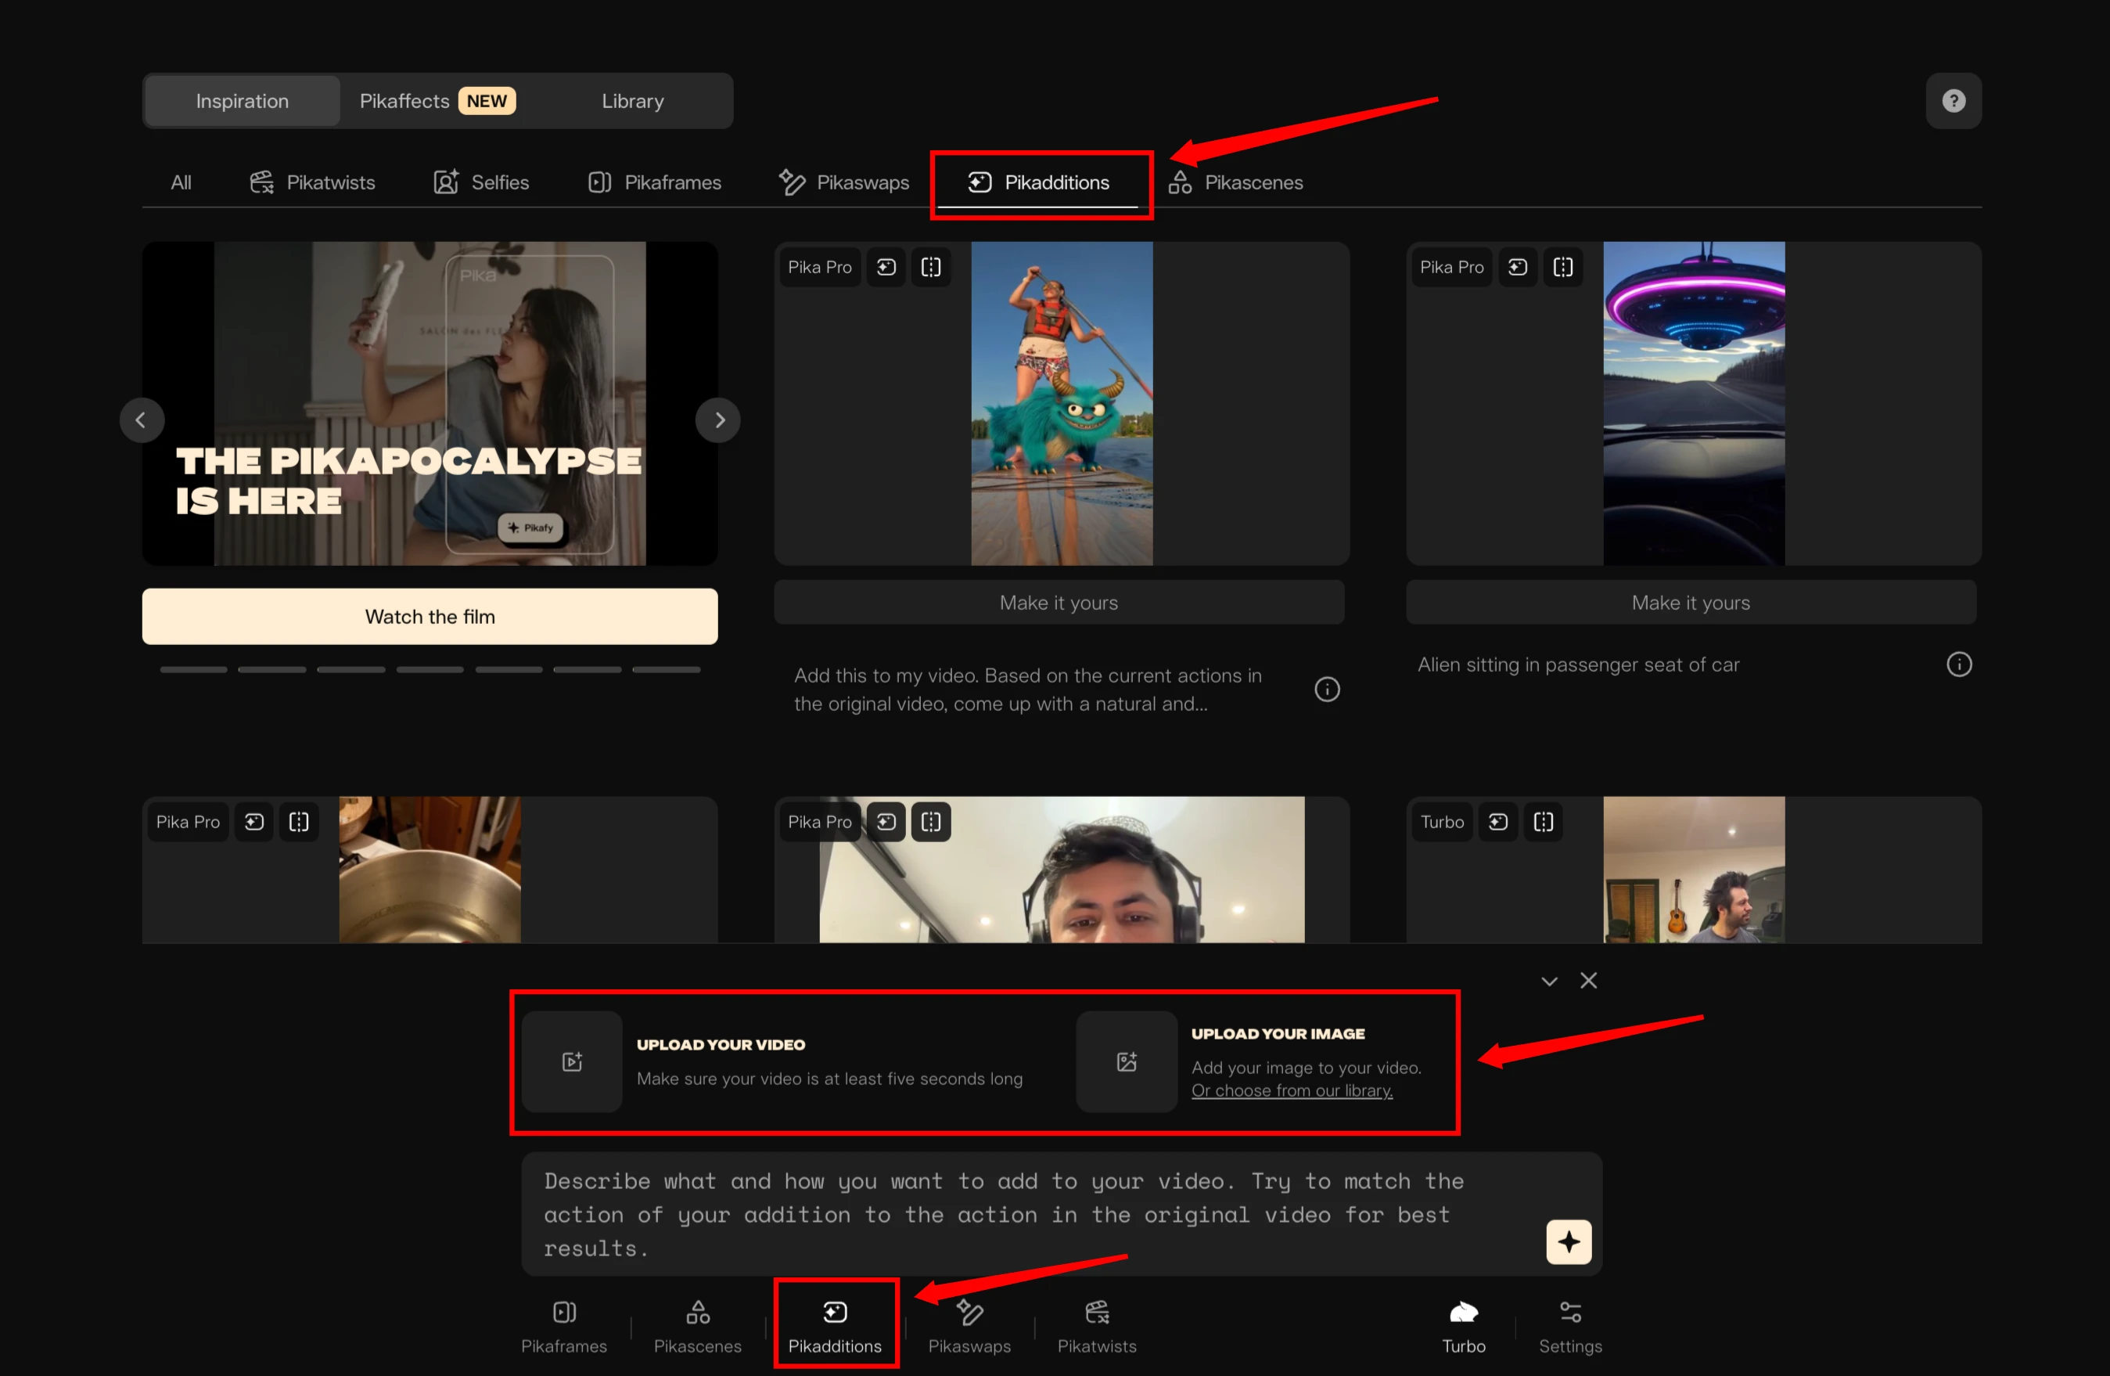Select the Pikaswaps category filter
Screen dimensions: 2110x1376
click(843, 182)
